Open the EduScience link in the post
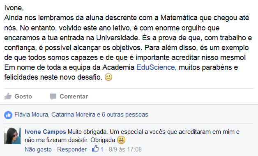Viewport: 258px width, 156px height. click(155, 67)
